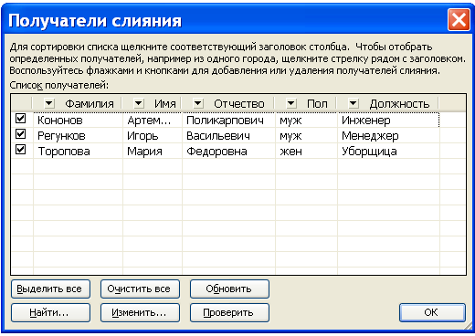The image size is (475, 336).
Task: Open the Должность column filter arrow
Action: click(x=354, y=104)
